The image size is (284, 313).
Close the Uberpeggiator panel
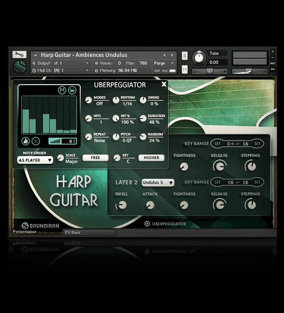pos(164,84)
